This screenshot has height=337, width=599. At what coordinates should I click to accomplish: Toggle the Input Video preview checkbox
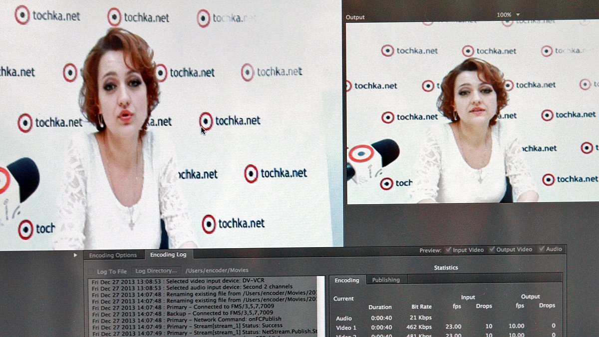tap(448, 250)
